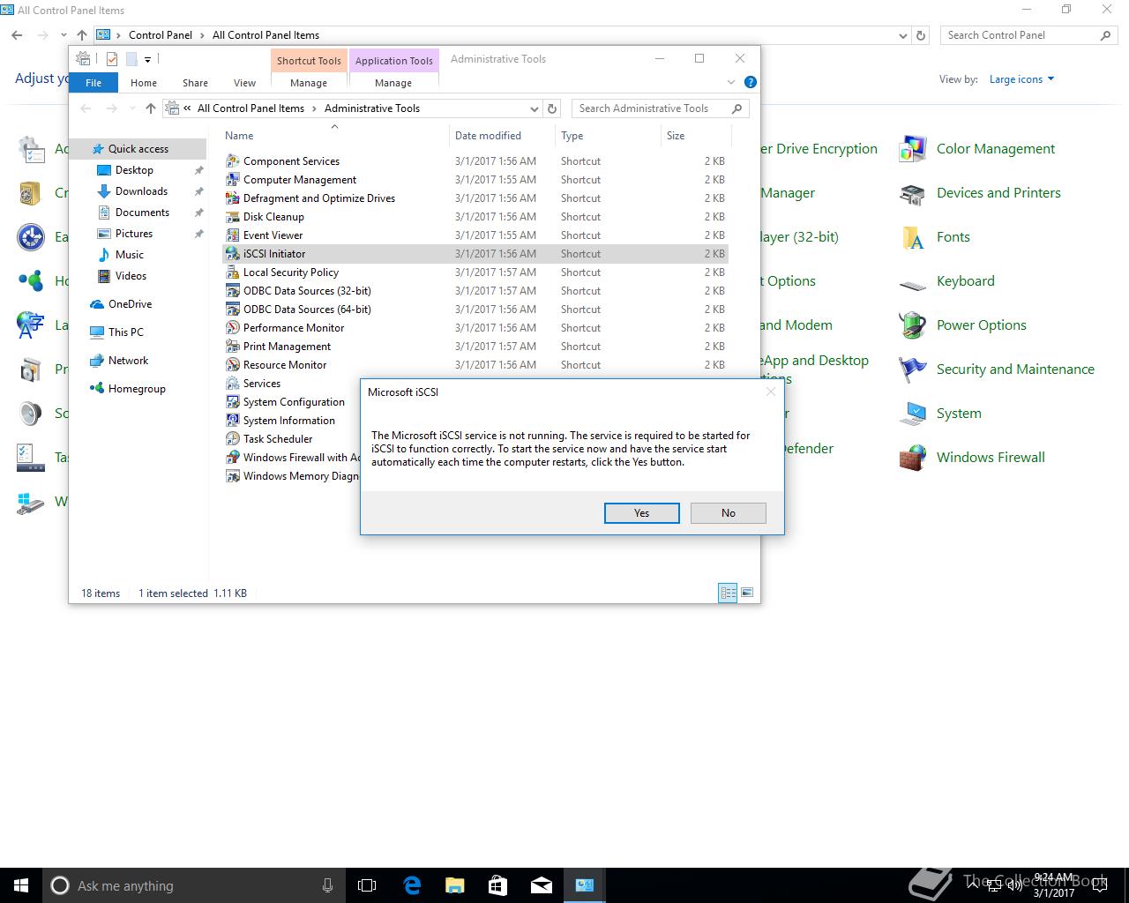This screenshot has width=1129, height=903.
Task: Open View by Large icons dropdown
Action: pos(1021,79)
